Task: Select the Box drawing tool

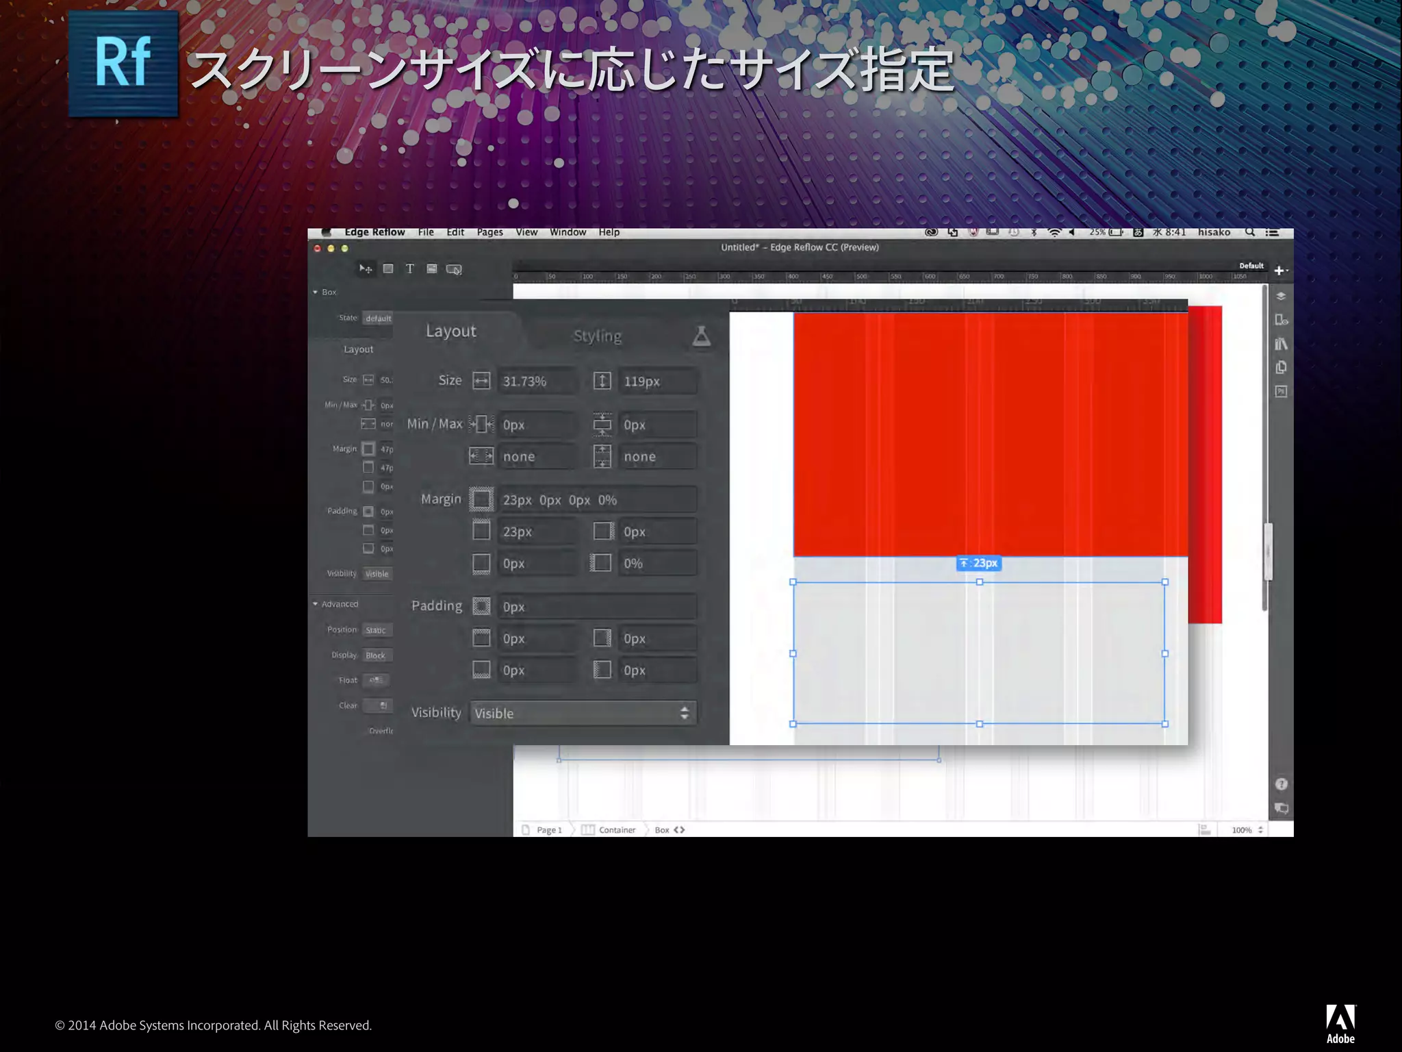Action: coord(388,268)
